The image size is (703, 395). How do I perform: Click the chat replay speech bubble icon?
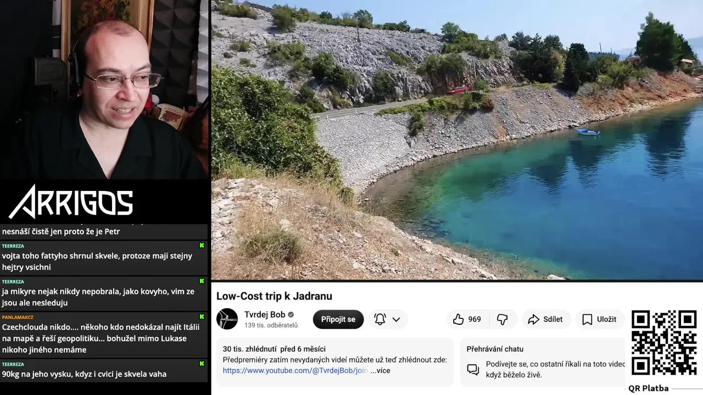[473, 369]
